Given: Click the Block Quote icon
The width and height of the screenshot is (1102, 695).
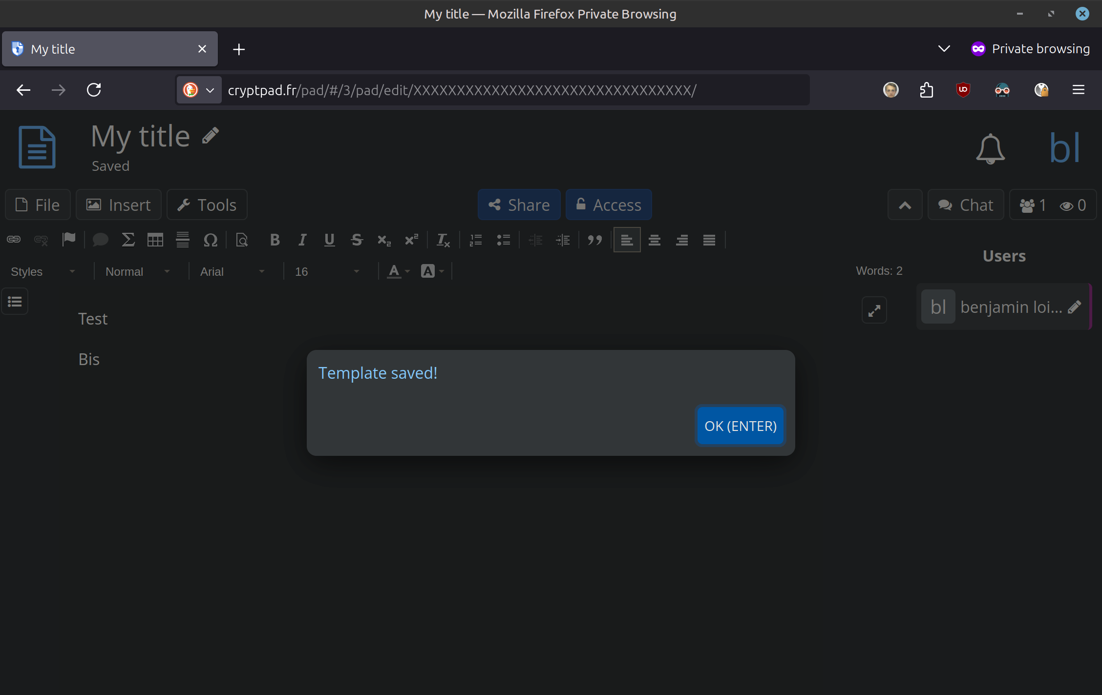Looking at the screenshot, I should tap(594, 240).
